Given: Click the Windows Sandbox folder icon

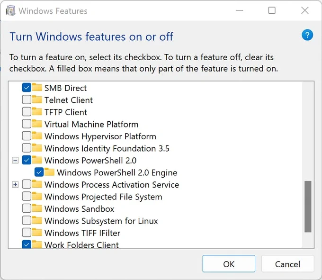Looking at the screenshot, I should point(37,208).
